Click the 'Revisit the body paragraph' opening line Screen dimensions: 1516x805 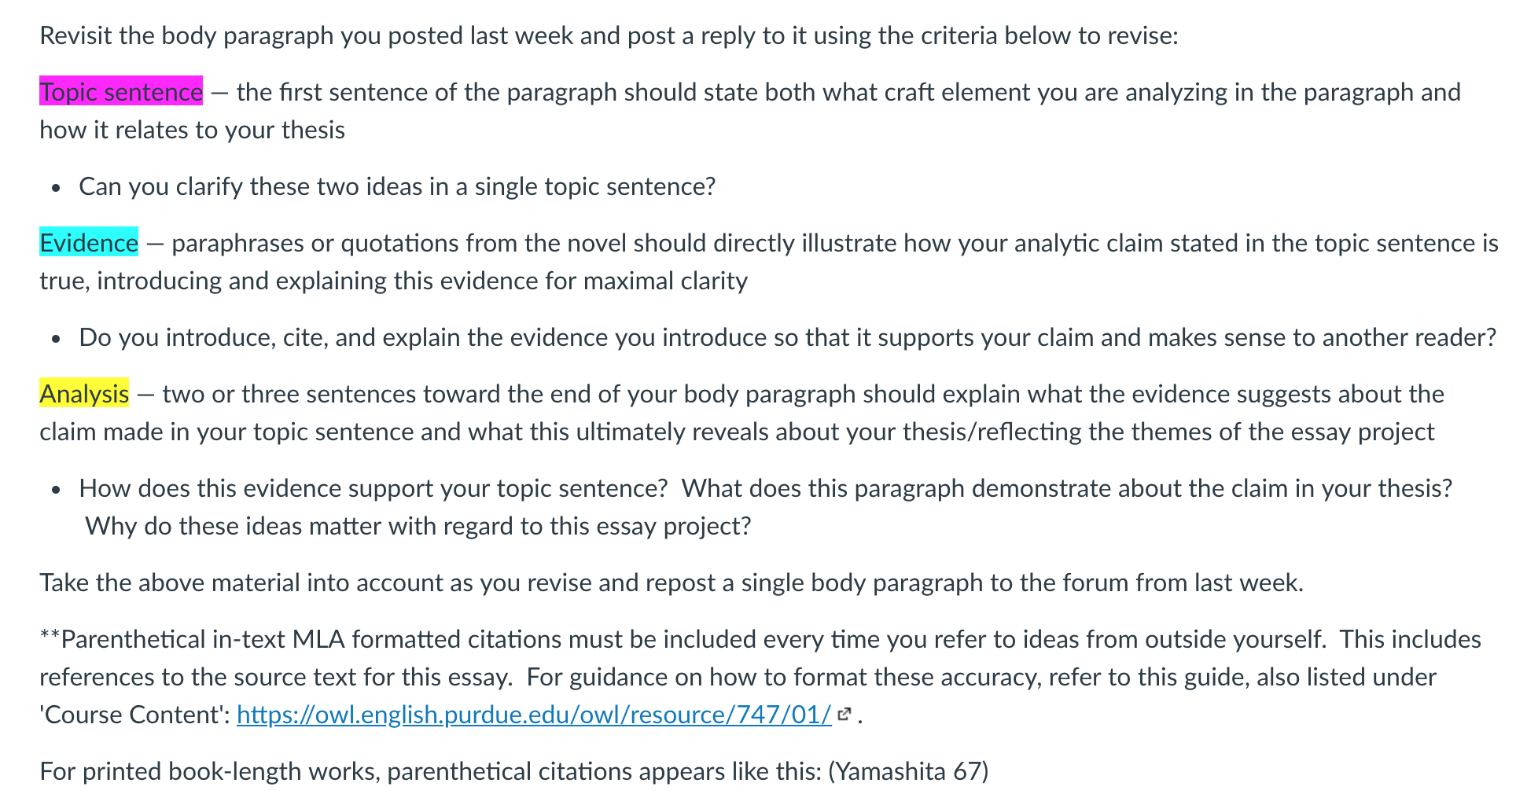[x=609, y=35]
